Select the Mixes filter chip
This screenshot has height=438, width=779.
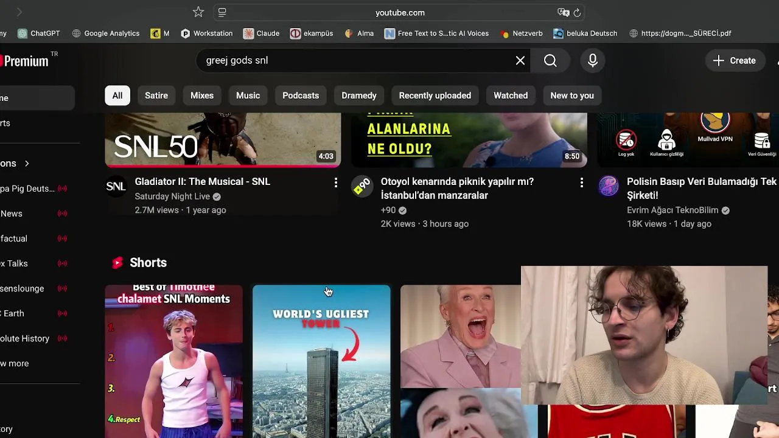(202, 96)
